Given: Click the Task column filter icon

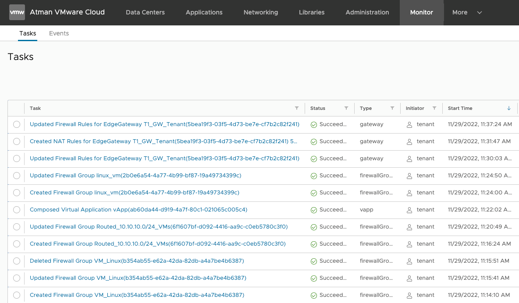Looking at the screenshot, I should [x=297, y=108].
